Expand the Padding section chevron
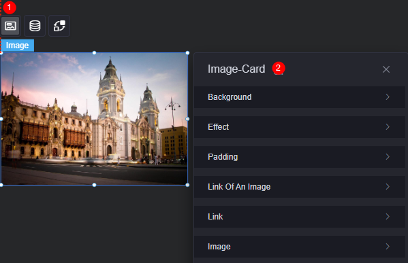Screen dimensions: 408x263 pyautogui.click(x=388, y=157)
